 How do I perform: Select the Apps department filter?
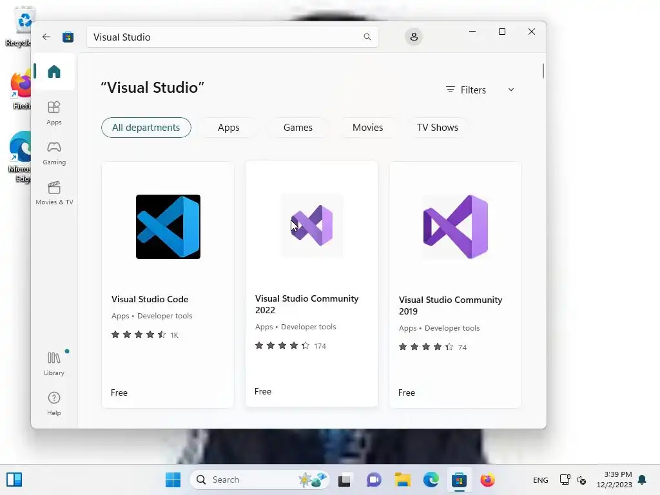point(229,128)
